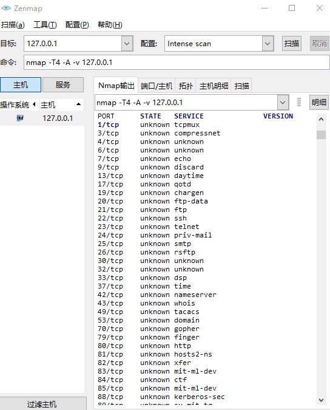
Task: Click the 37/tcp time row
Action: pos(144,286)
